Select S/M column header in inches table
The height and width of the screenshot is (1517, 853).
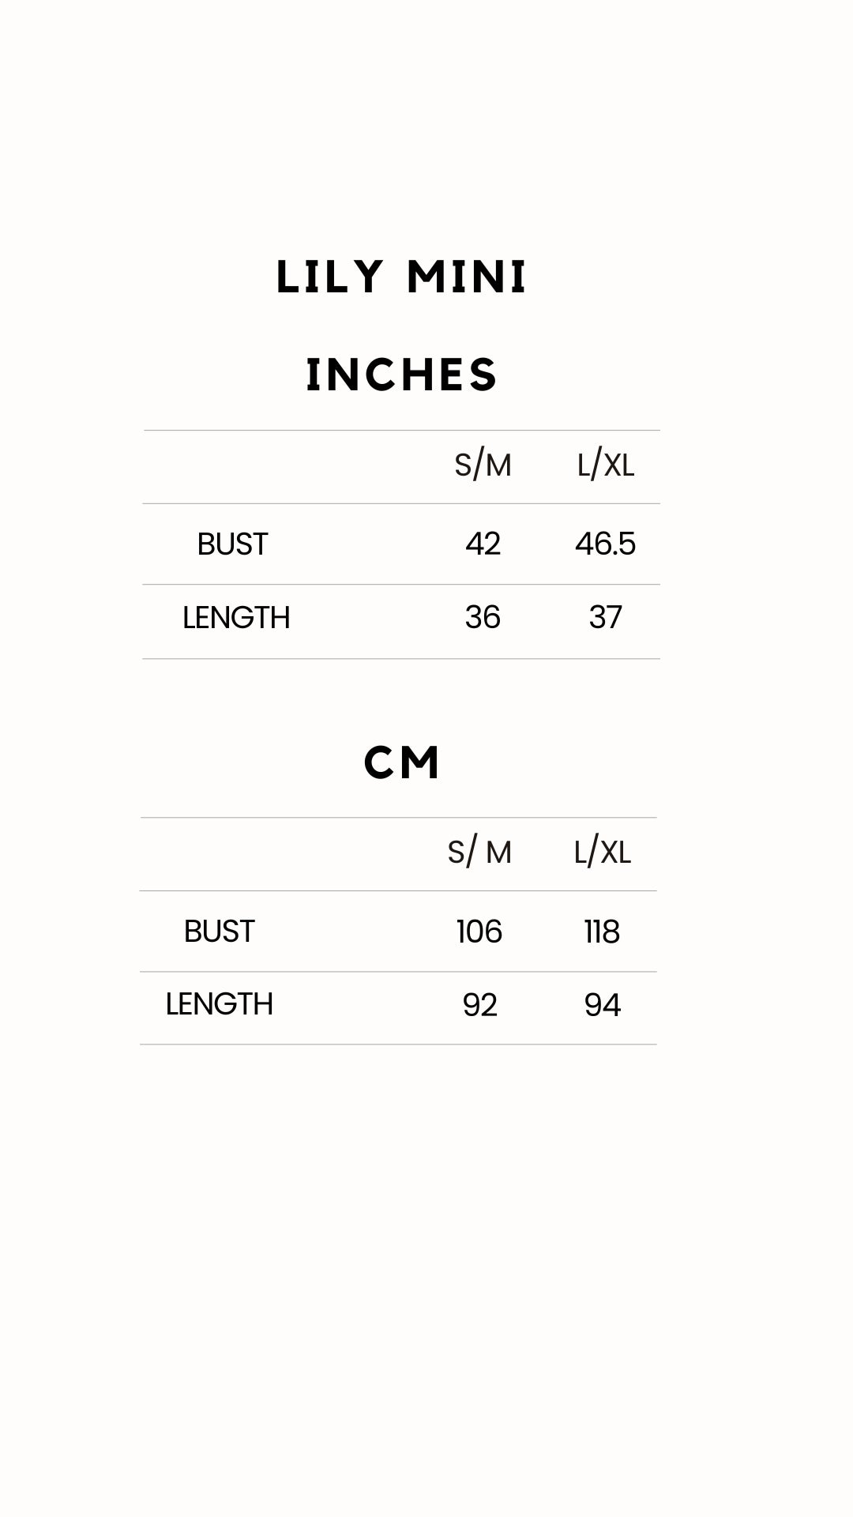[483, 465]
